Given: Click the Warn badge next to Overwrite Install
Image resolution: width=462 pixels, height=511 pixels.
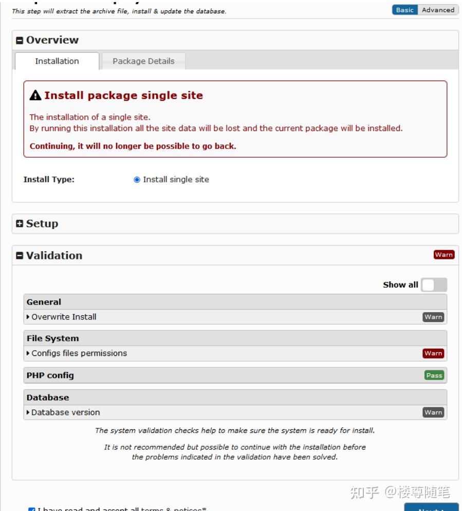Looking at the screenshot, I should [x=434, y=317].
